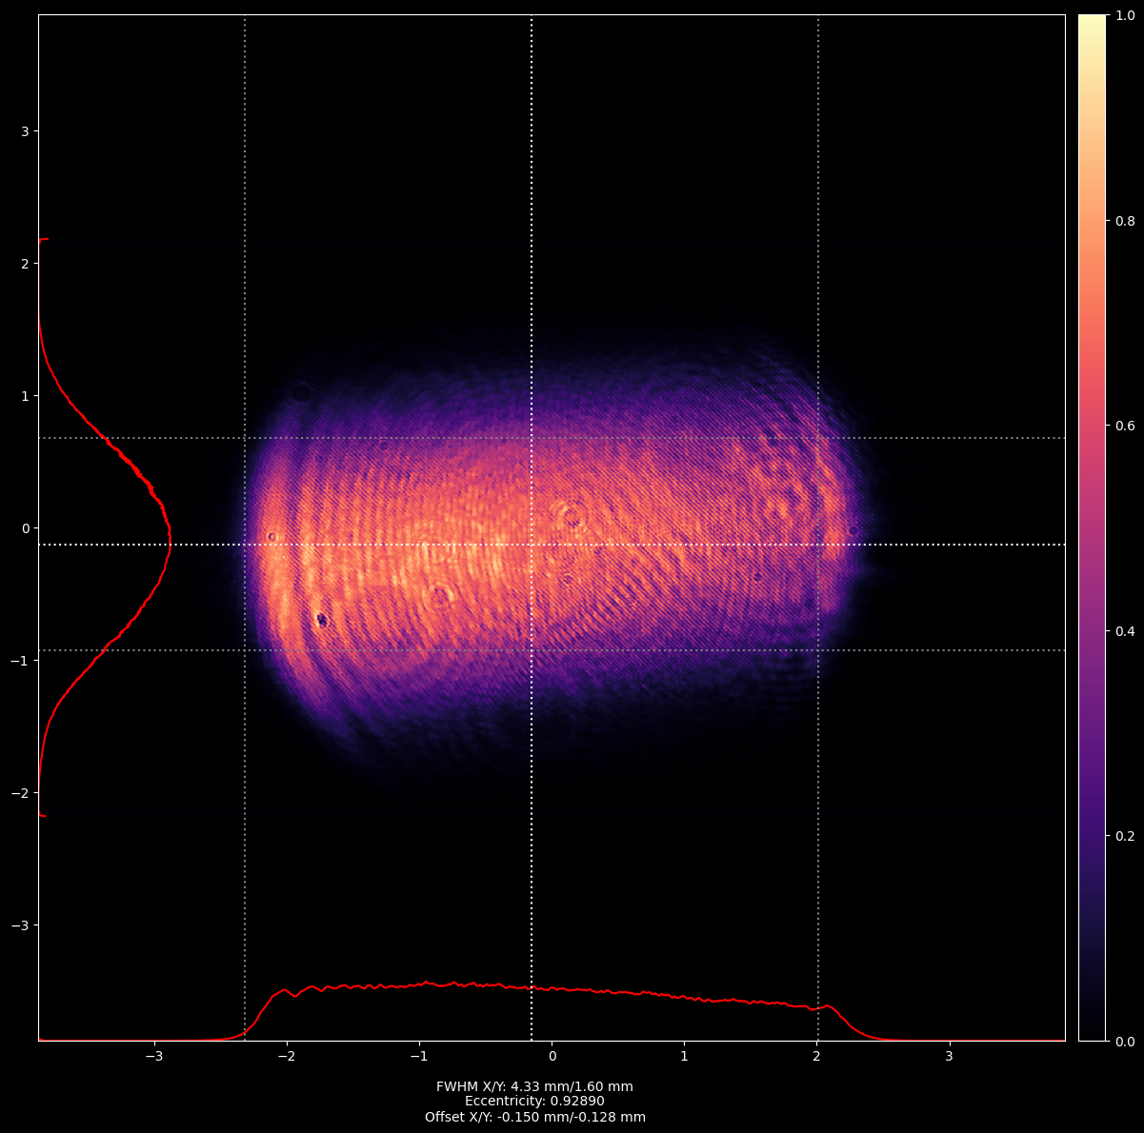1144x1133 pixels.
Task: Click the left FWHM dotted vertical line
Action: point(245,286)
